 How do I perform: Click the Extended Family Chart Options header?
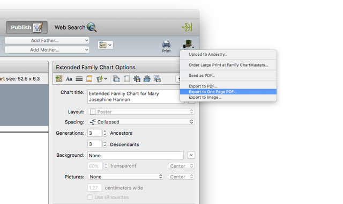pos(95,67)
